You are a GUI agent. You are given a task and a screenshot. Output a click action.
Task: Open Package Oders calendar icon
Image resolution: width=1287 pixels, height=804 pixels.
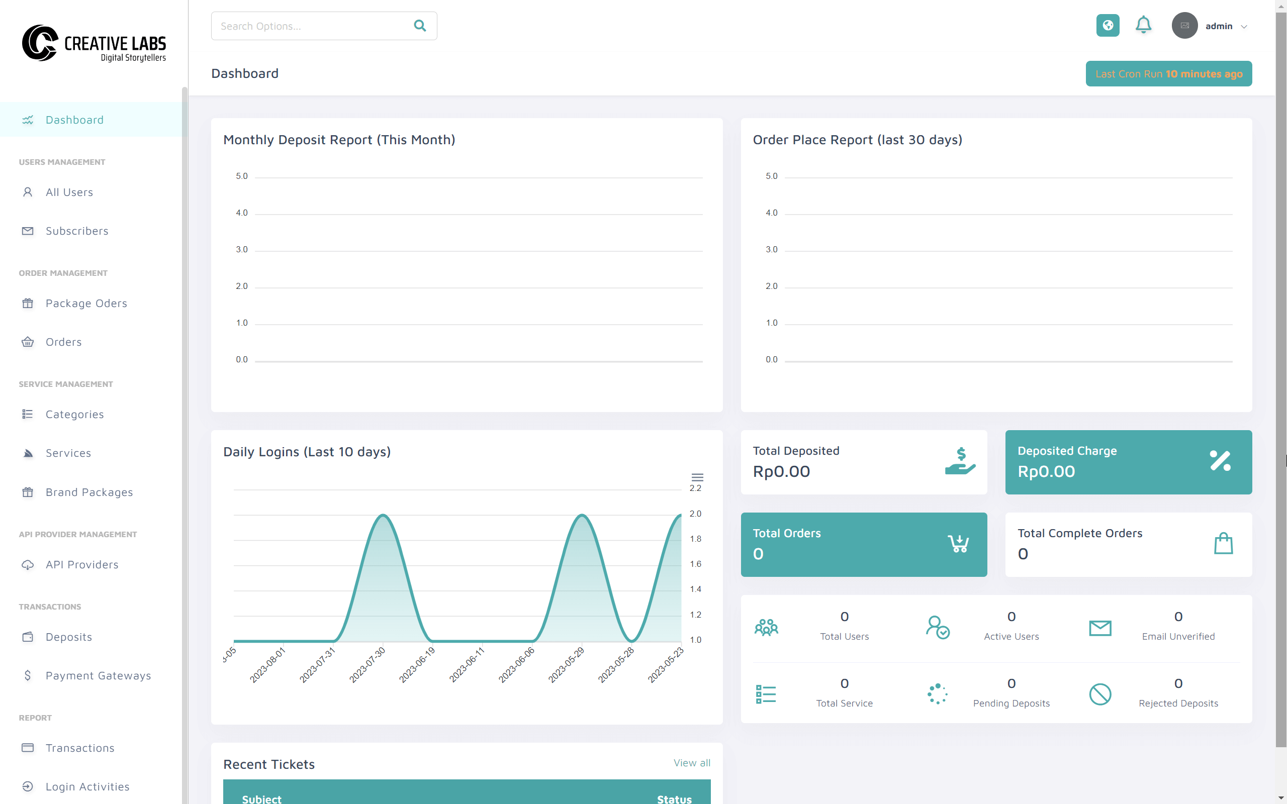click(27, 303)
